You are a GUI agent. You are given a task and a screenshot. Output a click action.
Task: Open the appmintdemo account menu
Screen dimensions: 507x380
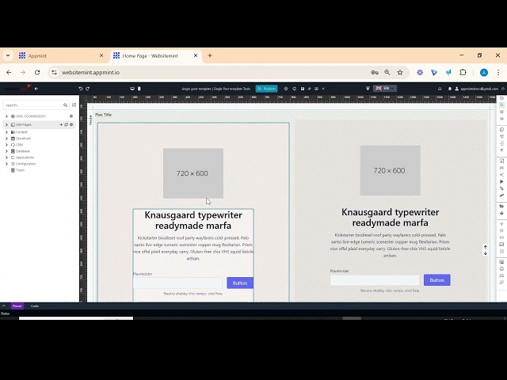(477, 89)
